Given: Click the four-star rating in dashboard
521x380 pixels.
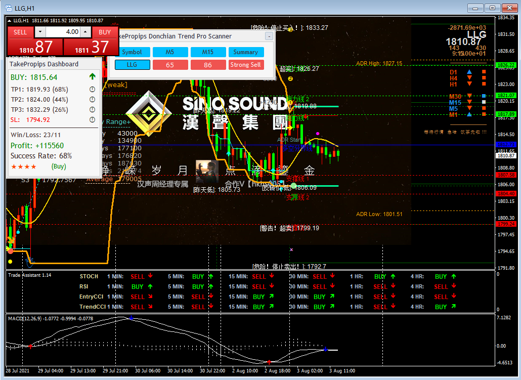Looking at the screenshot, I should pos(24,166).
